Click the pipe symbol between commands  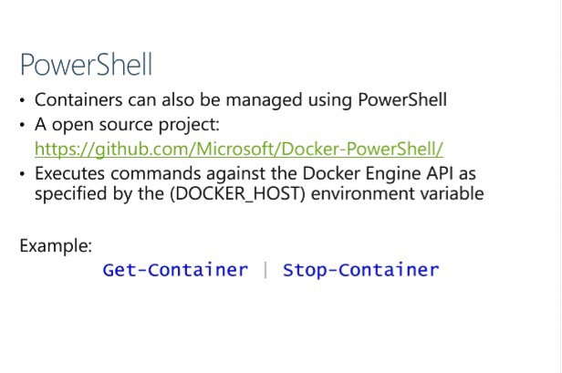point(265,270)
